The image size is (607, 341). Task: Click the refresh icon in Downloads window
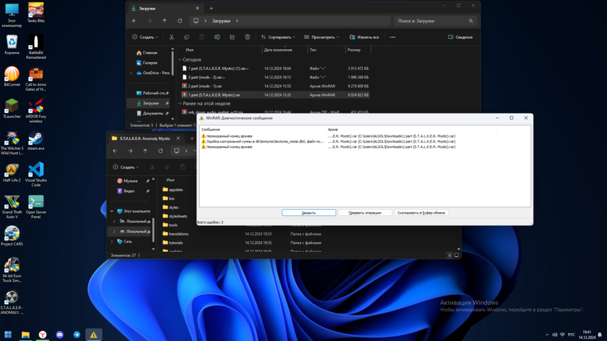coord(180,21)
